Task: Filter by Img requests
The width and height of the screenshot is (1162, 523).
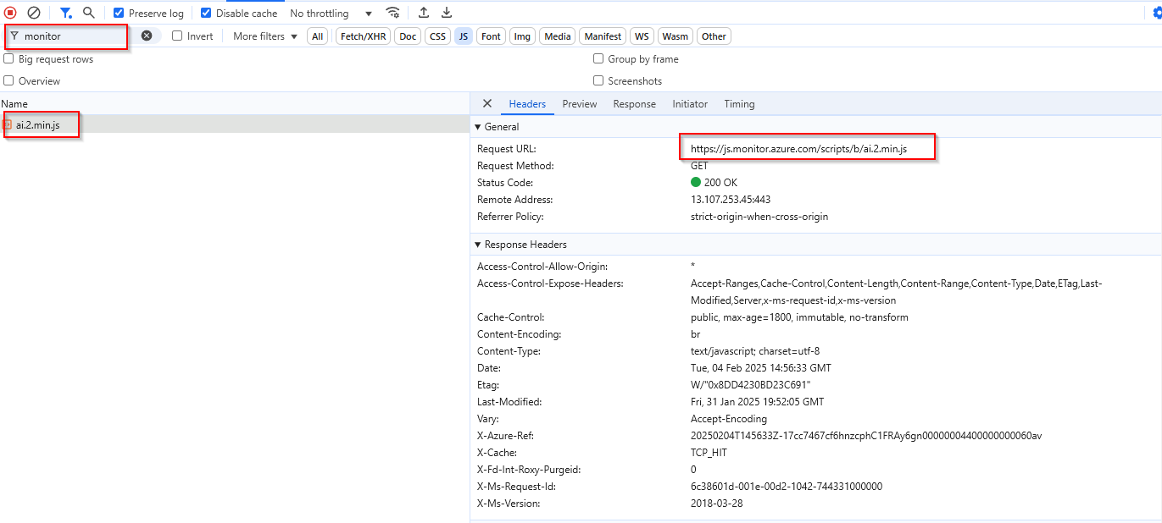Action: [x=522, y=36]
